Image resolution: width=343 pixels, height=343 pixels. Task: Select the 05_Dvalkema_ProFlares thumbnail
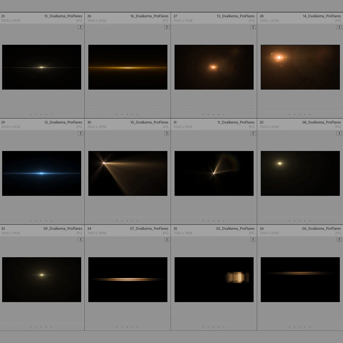click(x=214, y=280)
